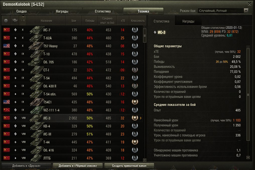The image size is (255, 170).
Task: Open the Статистика main tab
Action: pyautogui.click(x=103, y=11)
